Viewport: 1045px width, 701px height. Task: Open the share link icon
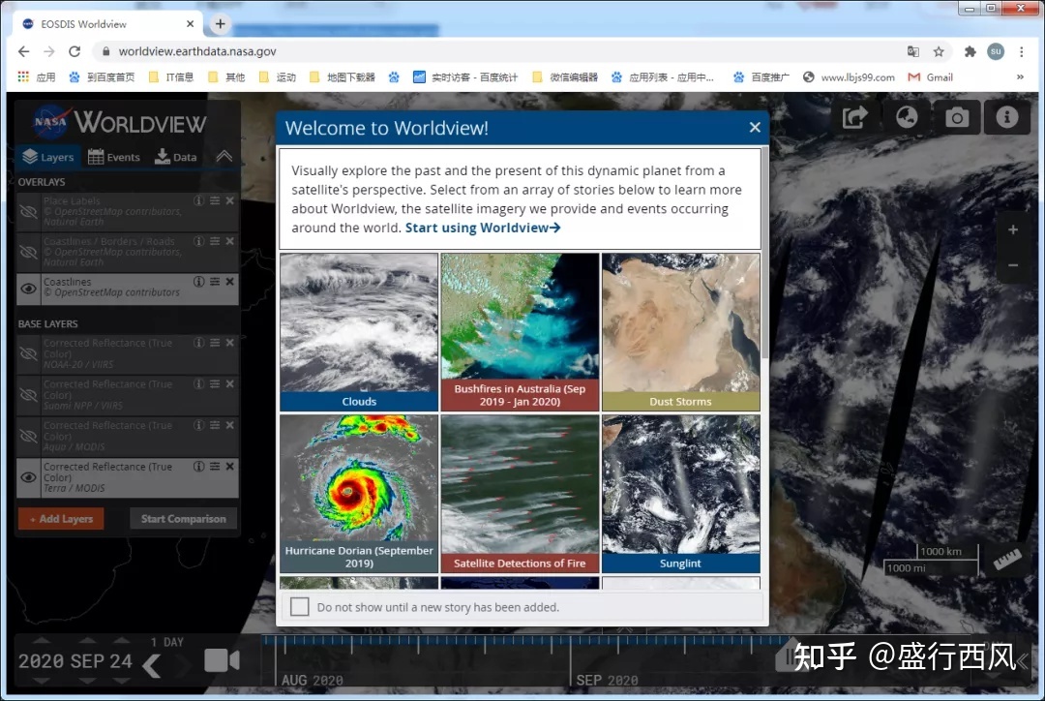click(855, 117)
